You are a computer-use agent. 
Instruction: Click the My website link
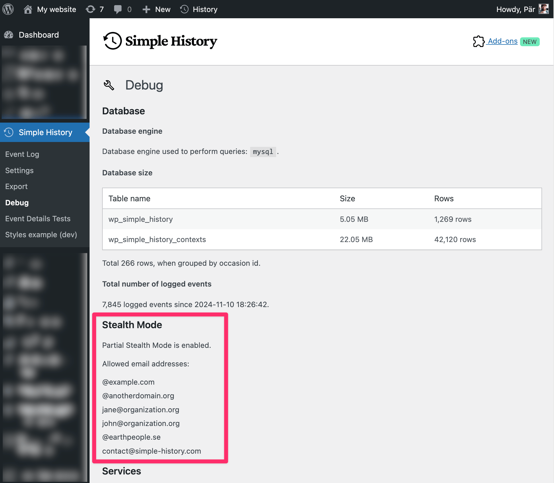click(56, 9)
